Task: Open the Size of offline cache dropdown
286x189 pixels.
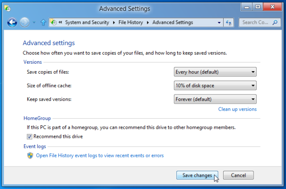Action: (x=215, y=85)
